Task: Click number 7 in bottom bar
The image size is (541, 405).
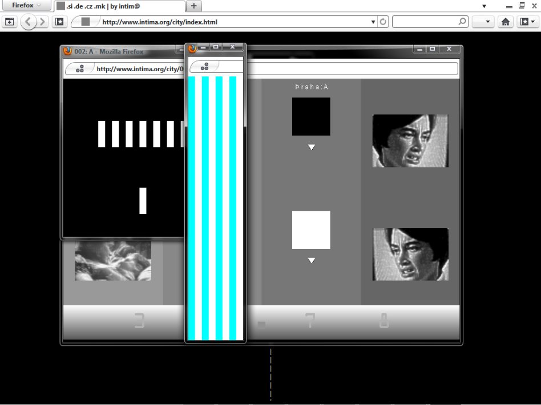Action: 310,322
